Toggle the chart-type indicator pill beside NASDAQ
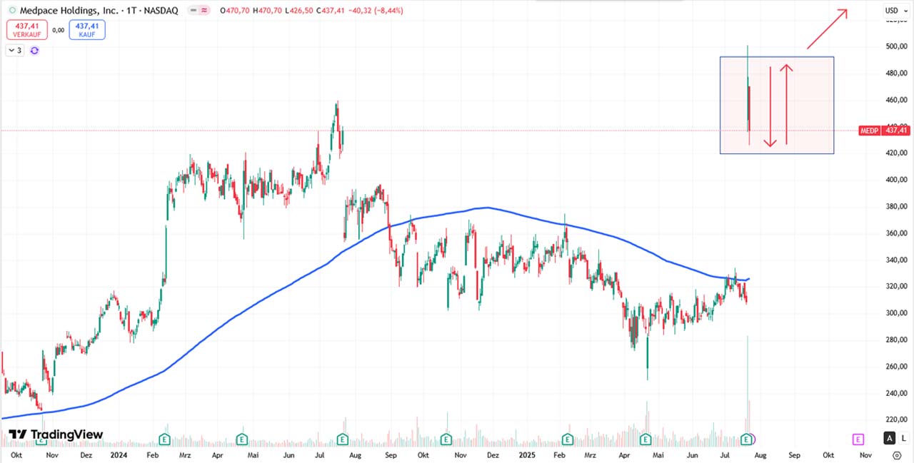The image size is (914, 463). (198, 11)
